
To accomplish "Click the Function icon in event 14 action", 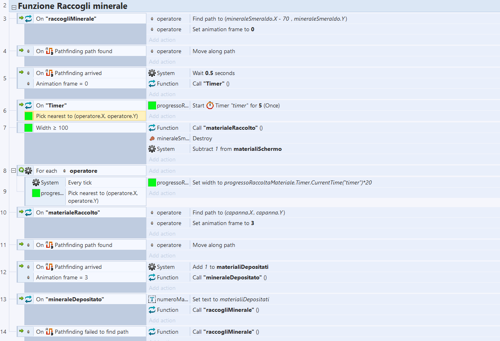I will 152,332.
